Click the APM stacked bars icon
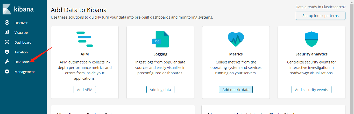 85,39
